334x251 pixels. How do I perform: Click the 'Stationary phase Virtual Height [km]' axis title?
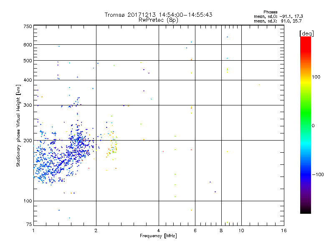(x=18, y=125)
